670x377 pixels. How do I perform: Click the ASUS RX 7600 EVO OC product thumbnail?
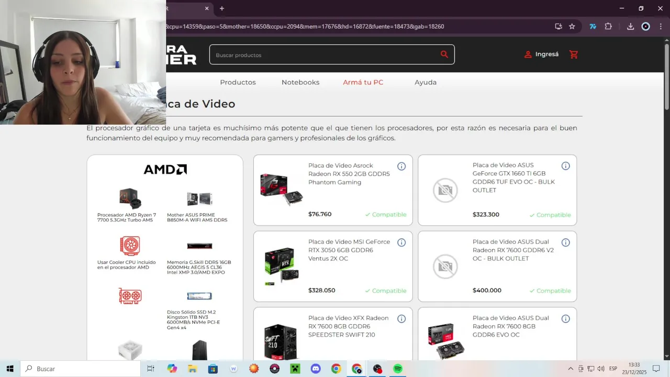coord(445,341)
